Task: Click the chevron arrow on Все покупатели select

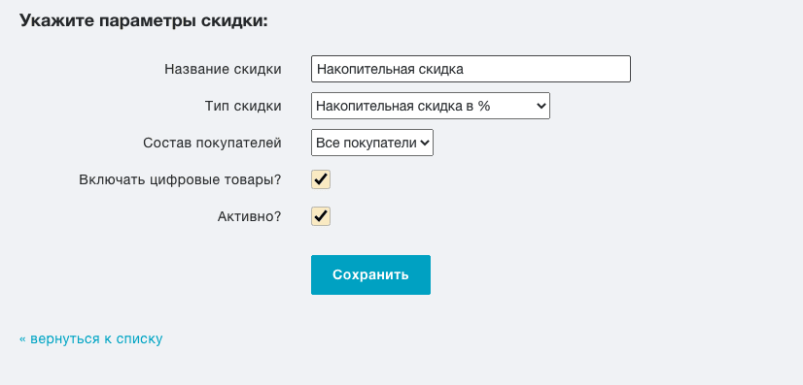Action: [x=424, y=143]
